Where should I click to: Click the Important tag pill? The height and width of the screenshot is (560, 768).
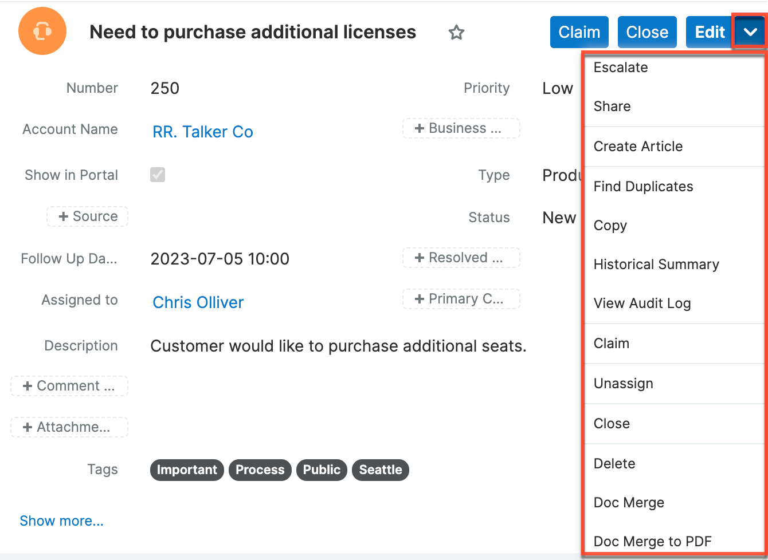(x=187, y=470)
